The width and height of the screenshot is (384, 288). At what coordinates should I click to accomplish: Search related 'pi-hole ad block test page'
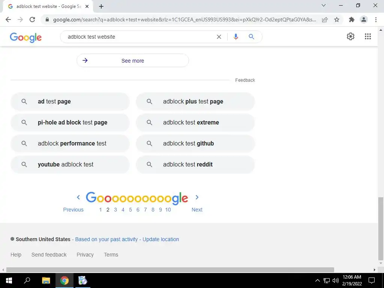[x=70, y=123]
